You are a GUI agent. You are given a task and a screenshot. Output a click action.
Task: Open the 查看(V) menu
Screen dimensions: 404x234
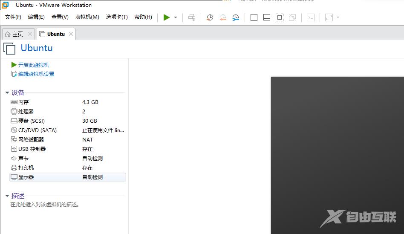click(x=60, y=17)
